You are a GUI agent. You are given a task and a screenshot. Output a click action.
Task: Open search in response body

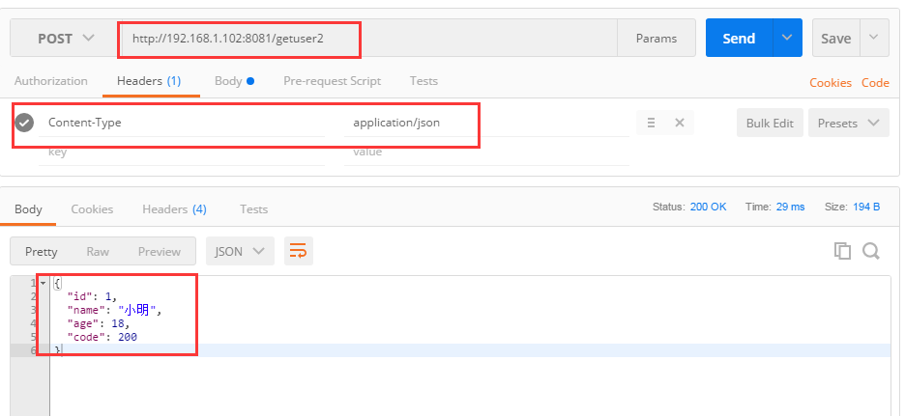coord(871,251)
